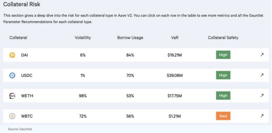Open WETH details via arrow icon

(262, 95)
